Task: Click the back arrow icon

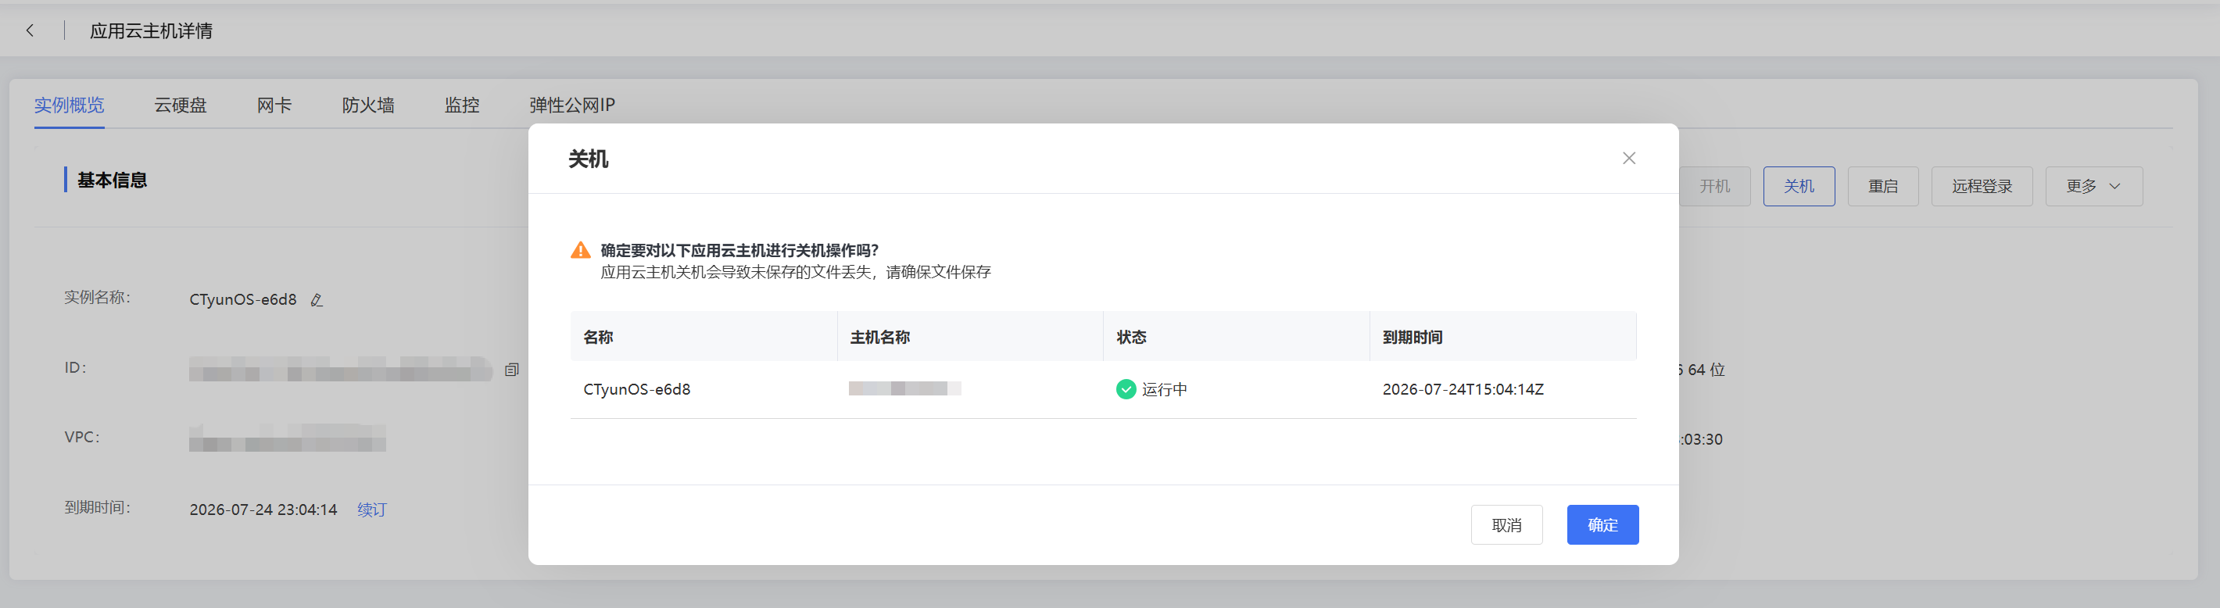Action: click(x=30, y=31)
